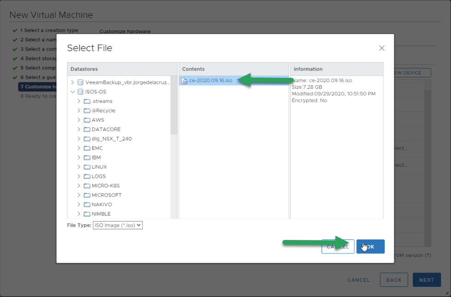This screenshot has height=297, width=451.
Task: Click Cancel in the Select File dialog
Action: (x=338, y=247)
